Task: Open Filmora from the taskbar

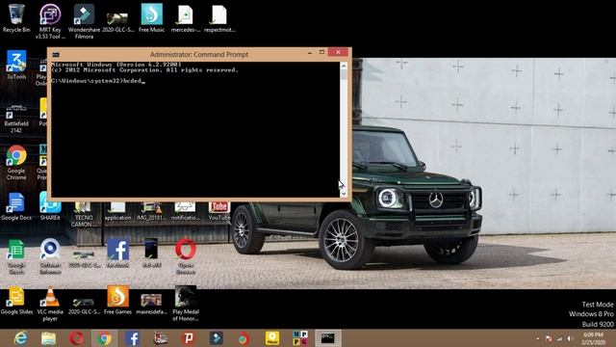Action: click(x=216, y=338)
